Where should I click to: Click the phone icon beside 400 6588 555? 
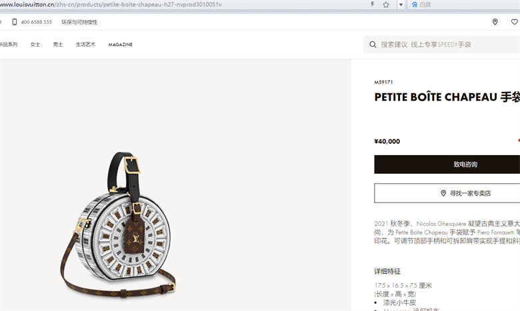click(x=14, y=22)
